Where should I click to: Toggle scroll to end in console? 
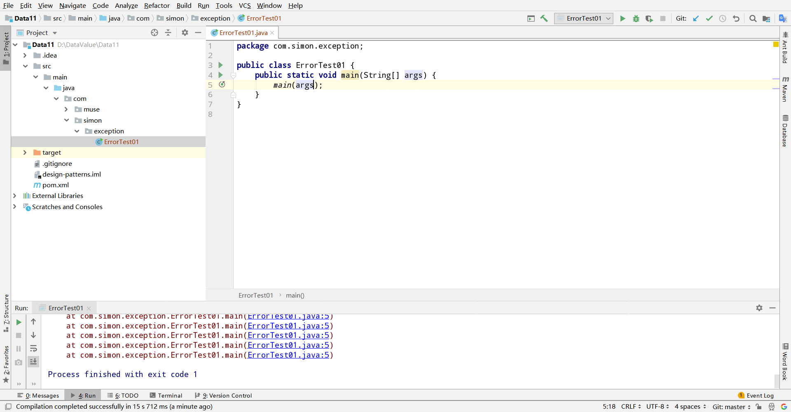[x=33, y=361]
